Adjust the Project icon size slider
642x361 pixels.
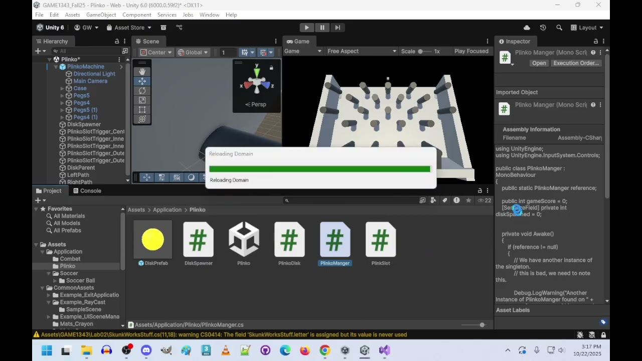473,325
